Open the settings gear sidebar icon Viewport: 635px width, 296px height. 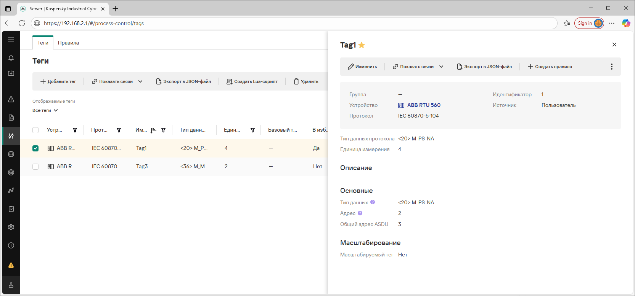(x=11, y=227)
